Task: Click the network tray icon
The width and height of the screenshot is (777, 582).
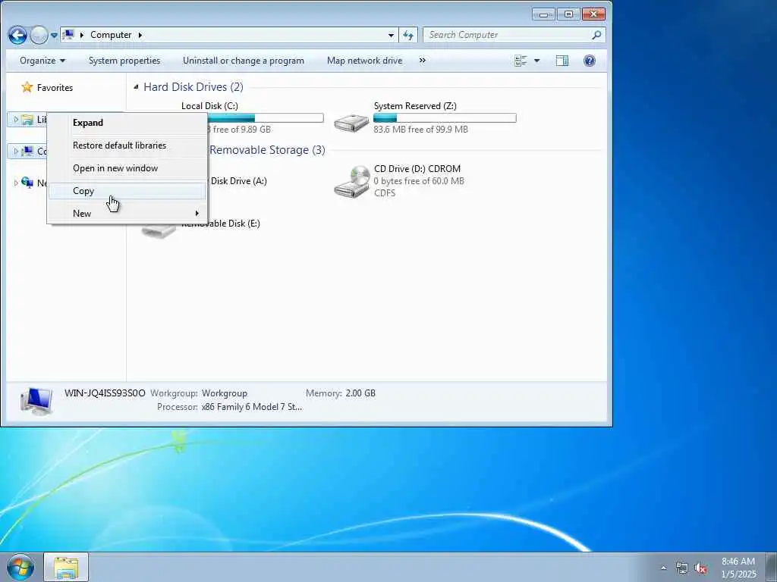Action: pos(682,568)
